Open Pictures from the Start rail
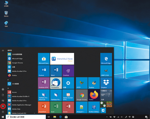The height and width of the screenshot is (119, 150). [x=3, y=101]
